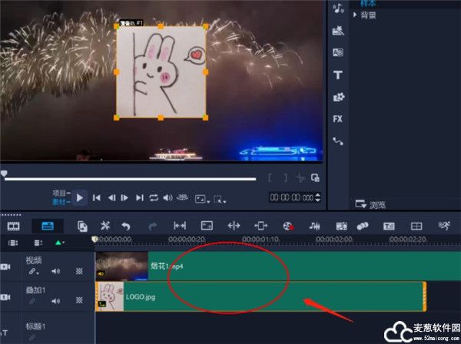Viewport: 461px width, 344px height.
Task: Open the Record/Capture option tool
Action: pos(287,226)
